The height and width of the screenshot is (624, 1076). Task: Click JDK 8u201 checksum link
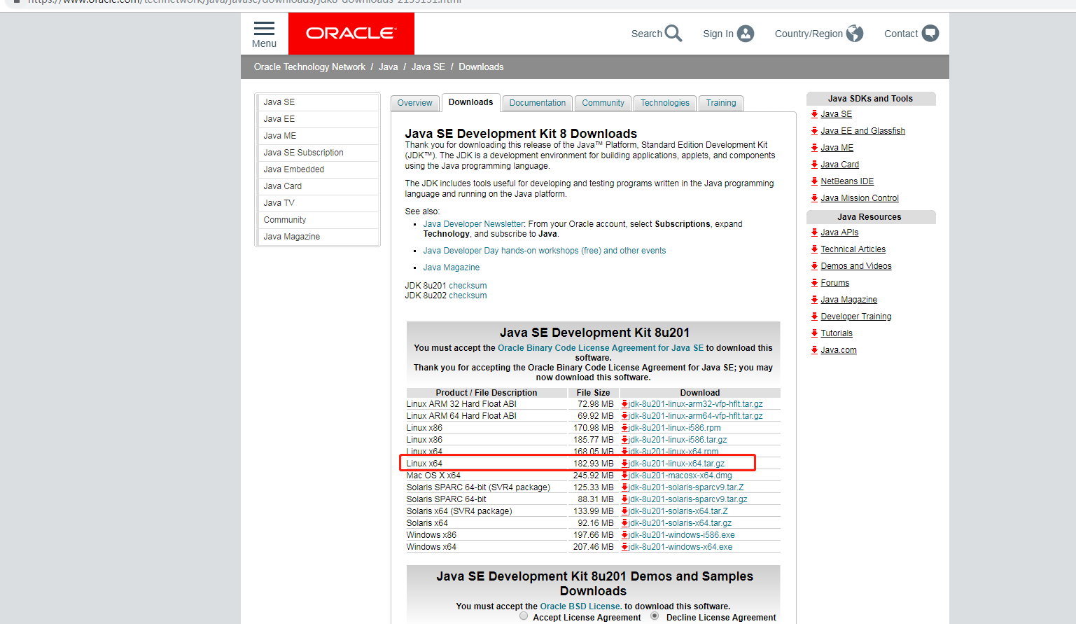point(468,286)
